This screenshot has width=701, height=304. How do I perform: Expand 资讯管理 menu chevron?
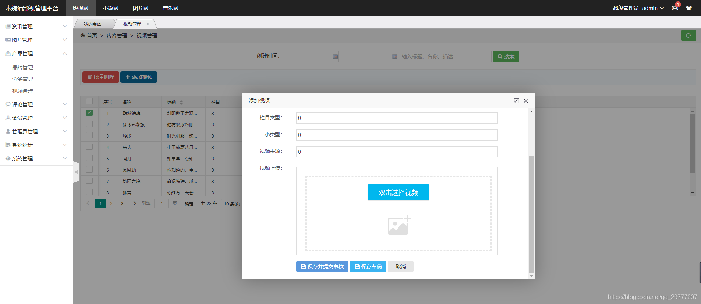point(65,26)
